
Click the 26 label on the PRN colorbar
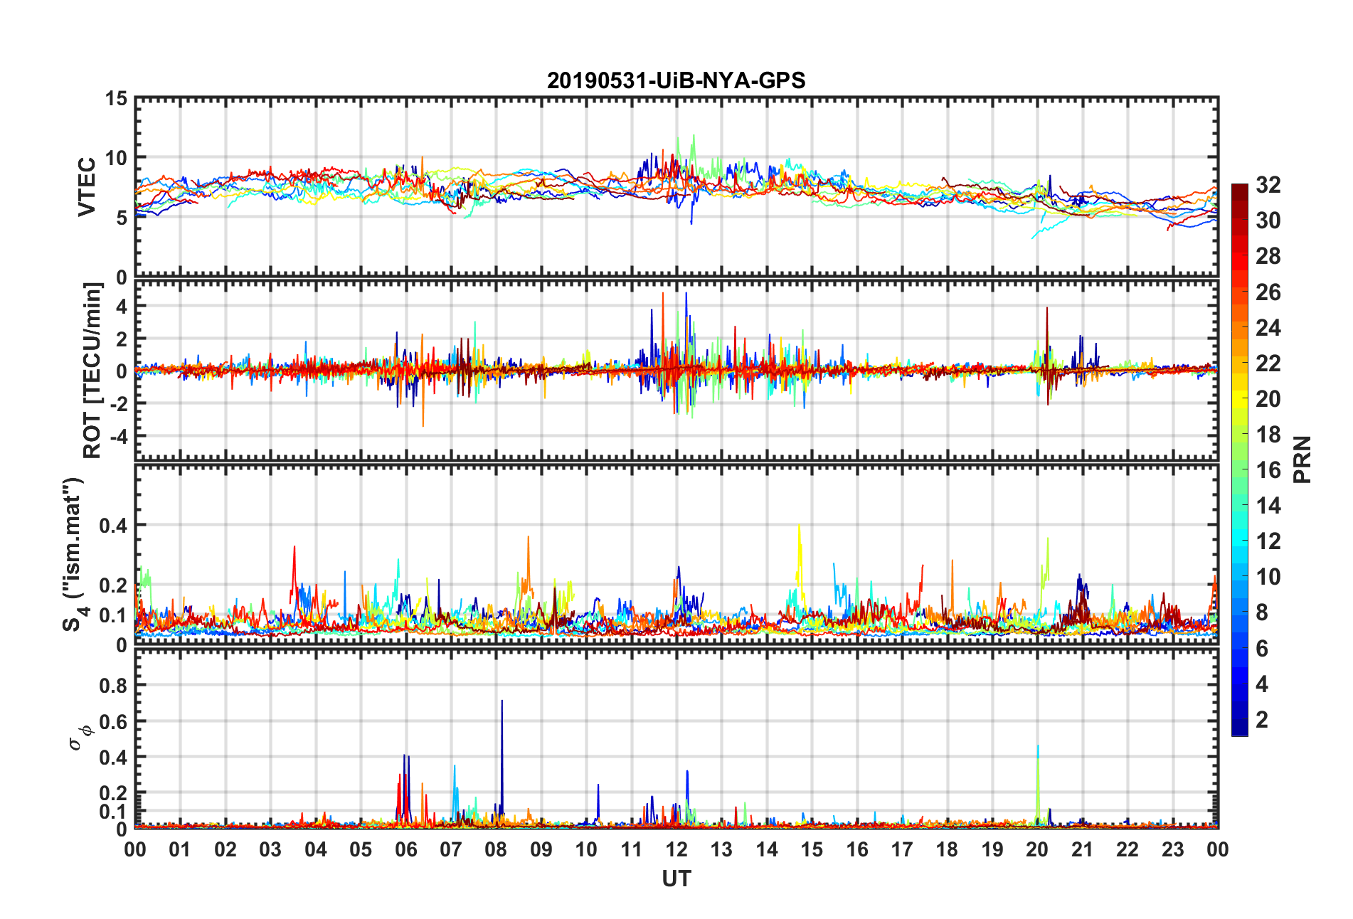pos(1268,292)
